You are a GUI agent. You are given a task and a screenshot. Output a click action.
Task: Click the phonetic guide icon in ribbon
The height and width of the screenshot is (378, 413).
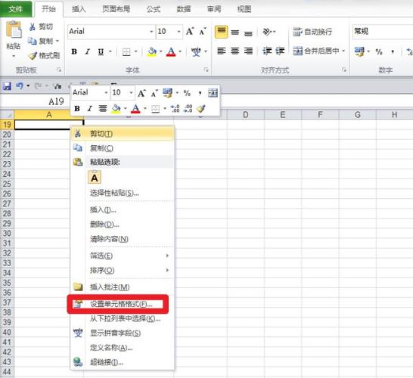[x=196, y=51]
